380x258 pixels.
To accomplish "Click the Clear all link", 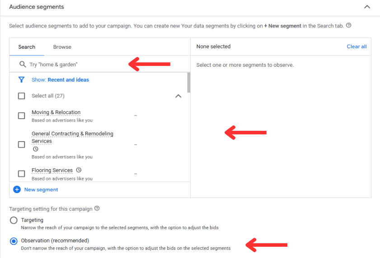I will (x=357, y=46).
